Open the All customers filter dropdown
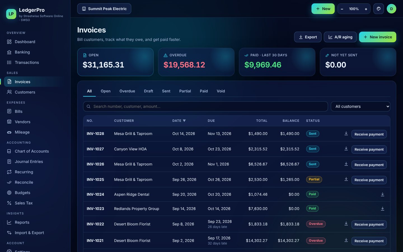 360,106
